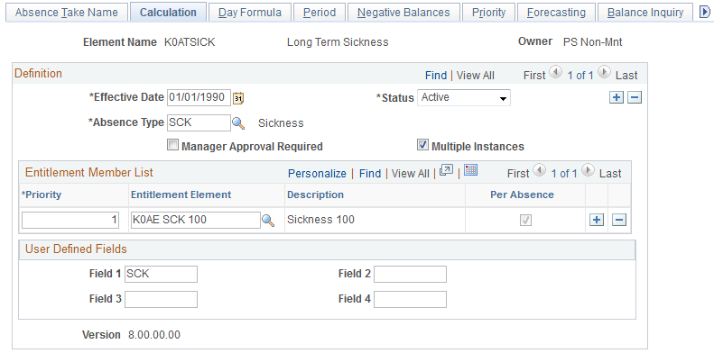
Task: Open the Status dropdown
Action: [x=464, y=97]
